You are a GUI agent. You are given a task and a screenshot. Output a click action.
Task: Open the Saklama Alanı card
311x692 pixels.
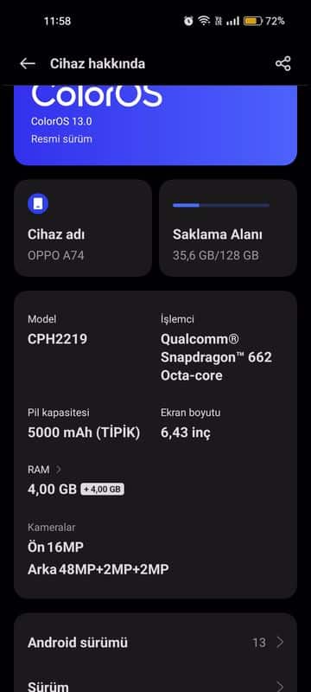(228, 227)
